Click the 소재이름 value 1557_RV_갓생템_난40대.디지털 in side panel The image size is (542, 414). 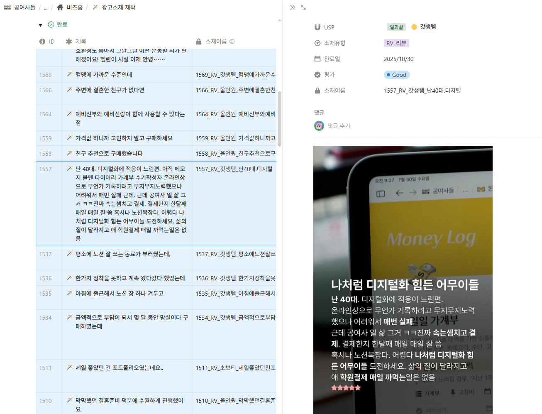[422, 91]
